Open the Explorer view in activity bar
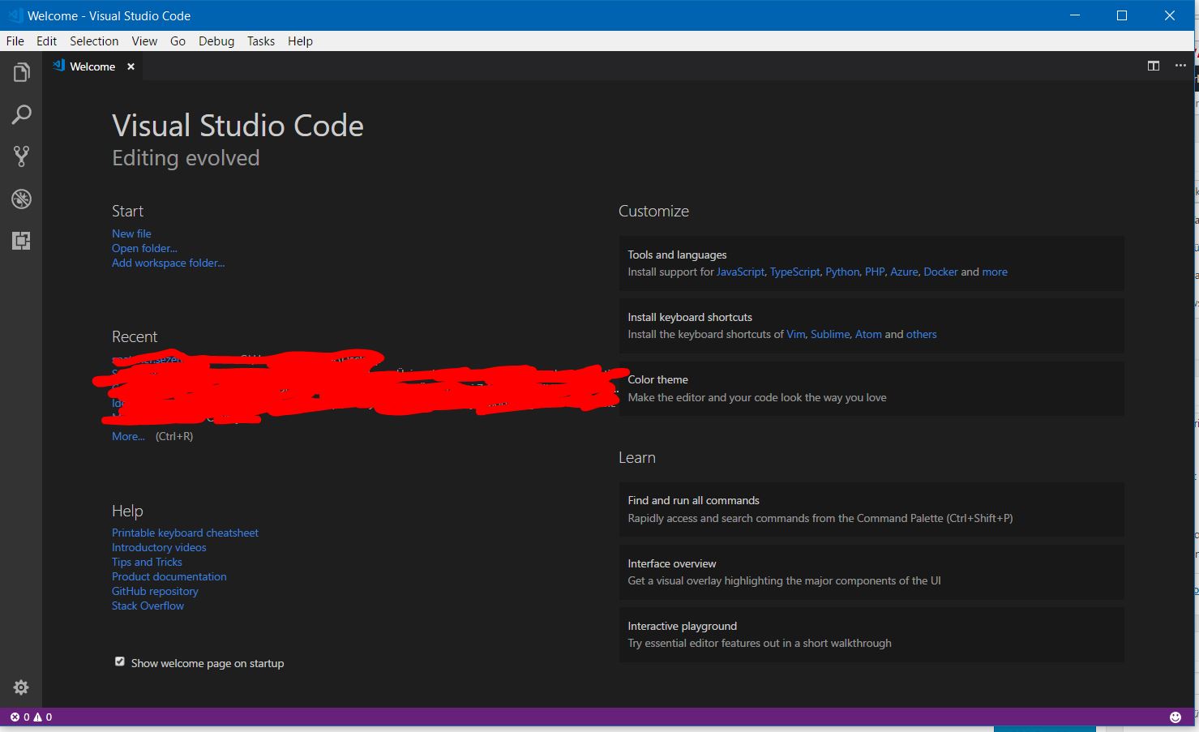The image size is (1199, 732). (21, 72)
